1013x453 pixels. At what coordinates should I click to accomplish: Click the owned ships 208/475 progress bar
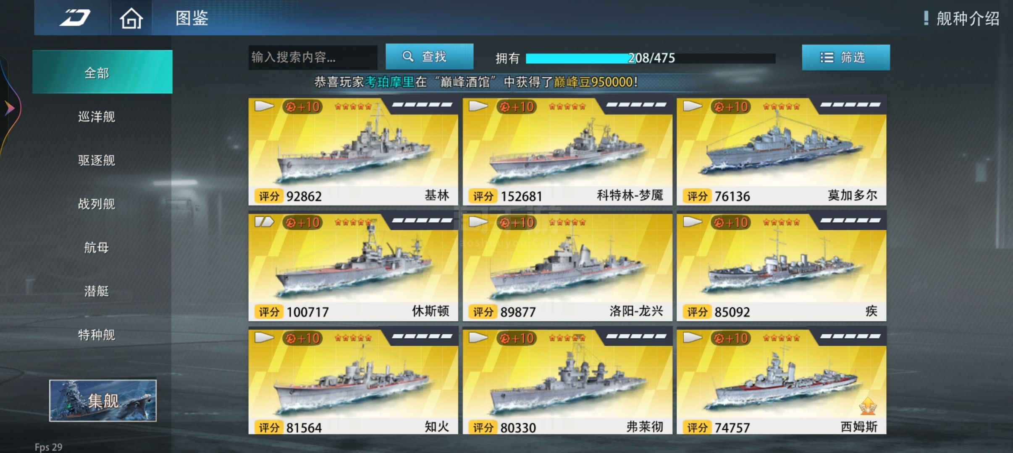(651, 58)
